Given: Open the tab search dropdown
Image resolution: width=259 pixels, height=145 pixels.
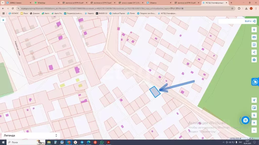Looking at the screenshot, I should (x=3, y=3).
